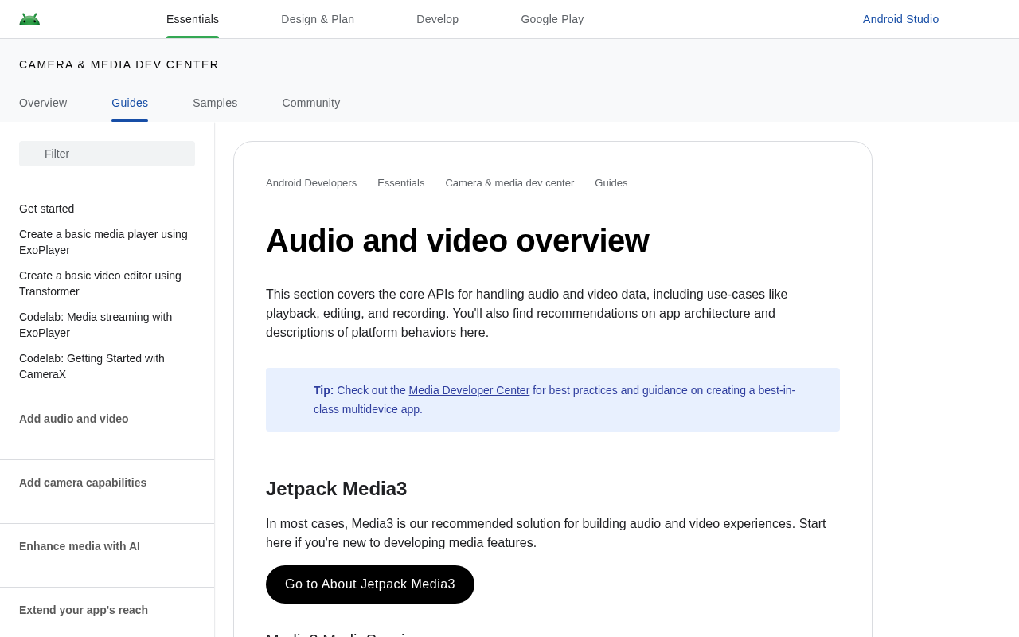Open the Google Play tab
The image size is (1019, 637).
coord(552,19)
